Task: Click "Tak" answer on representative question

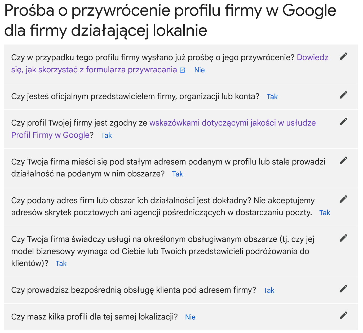Action: tap(272, 96)
